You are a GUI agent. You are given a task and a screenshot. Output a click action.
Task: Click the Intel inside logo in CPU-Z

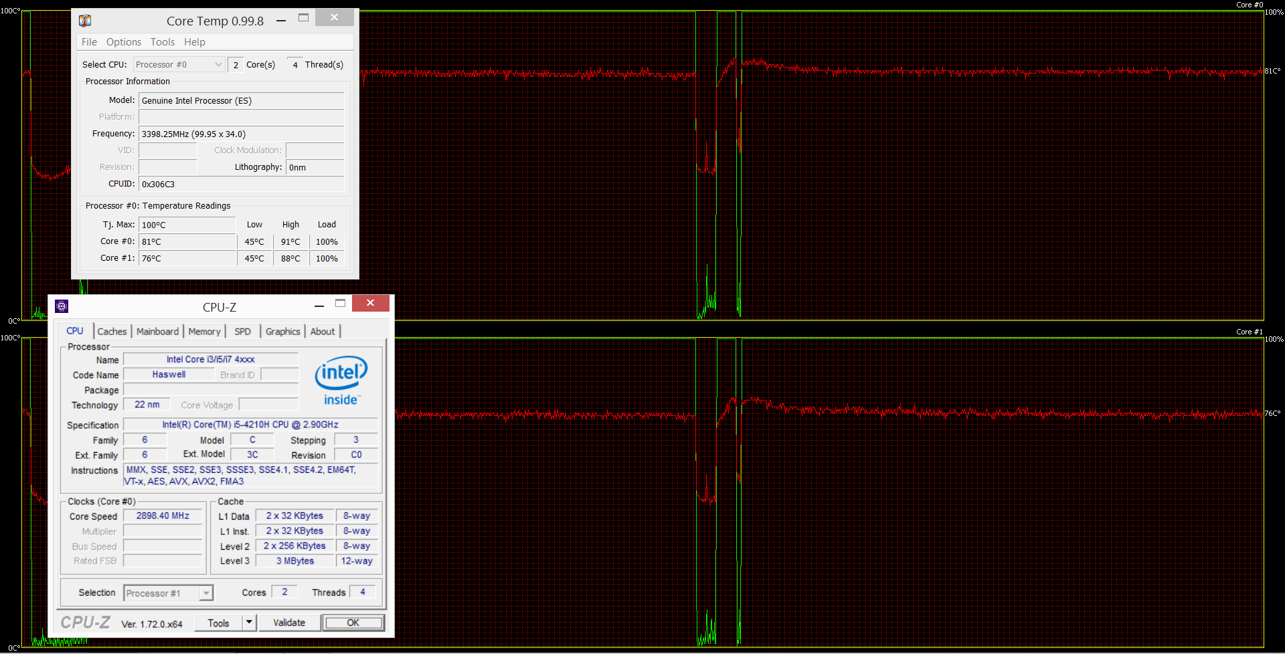[341, 380]
